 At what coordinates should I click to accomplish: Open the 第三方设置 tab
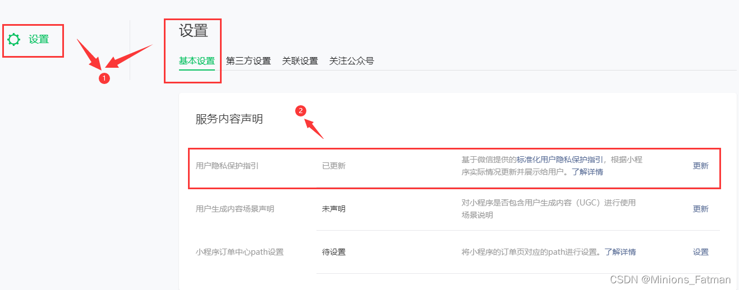click(248, 61)
